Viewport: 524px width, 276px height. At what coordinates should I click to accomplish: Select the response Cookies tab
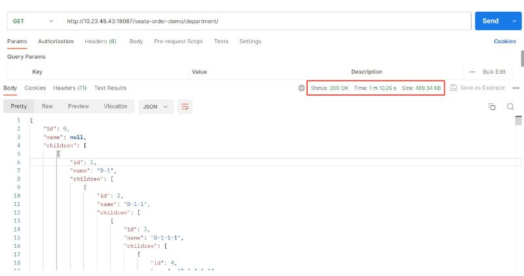[x=35, y=88]
